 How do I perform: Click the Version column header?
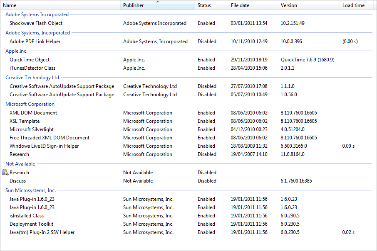[x=309, y=5]
